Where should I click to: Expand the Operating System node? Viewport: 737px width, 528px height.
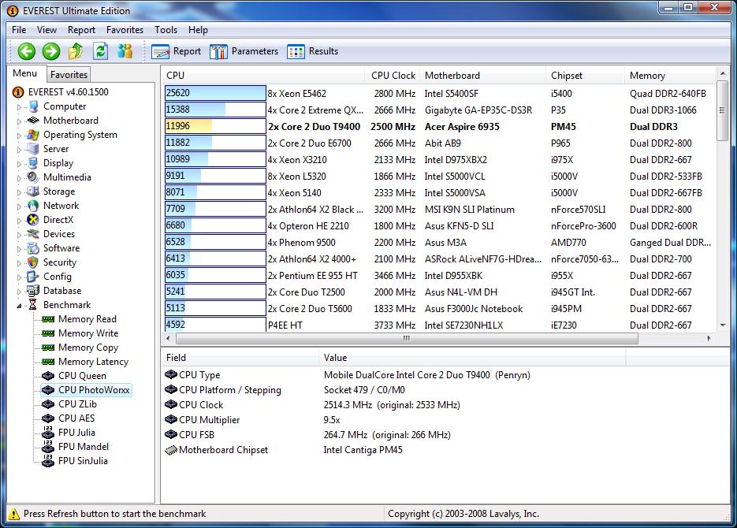[19, 136]
